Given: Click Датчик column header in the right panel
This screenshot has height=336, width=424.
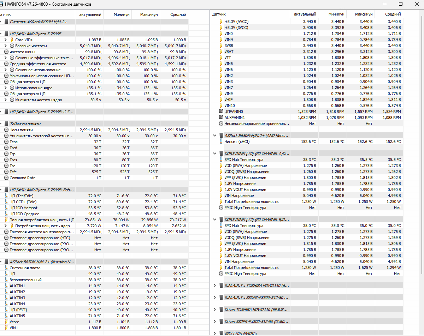Looking at the screenshot, I should click(250, 14).
